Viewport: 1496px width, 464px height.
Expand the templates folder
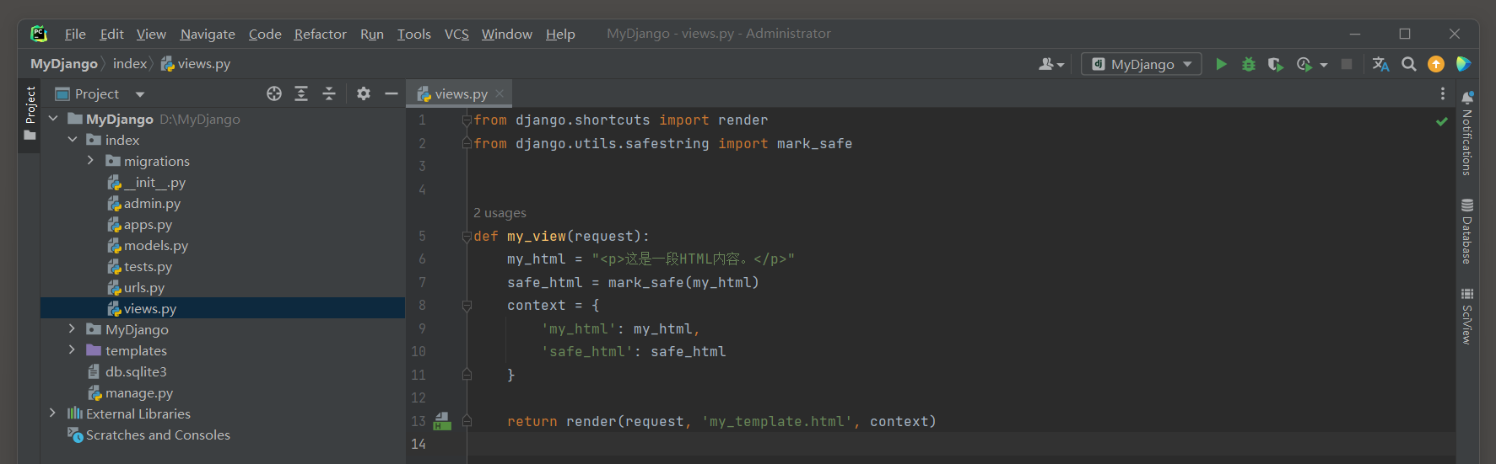[x=73, y=350]
